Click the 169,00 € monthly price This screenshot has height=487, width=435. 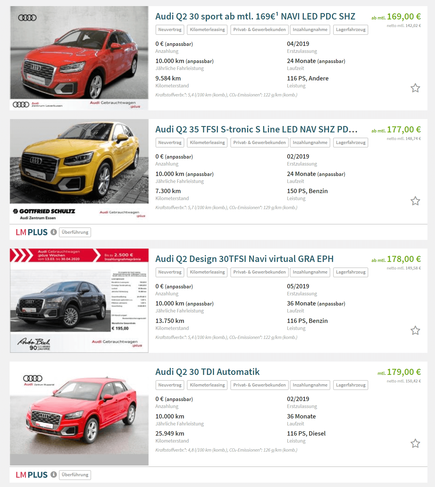click(404, 17)
